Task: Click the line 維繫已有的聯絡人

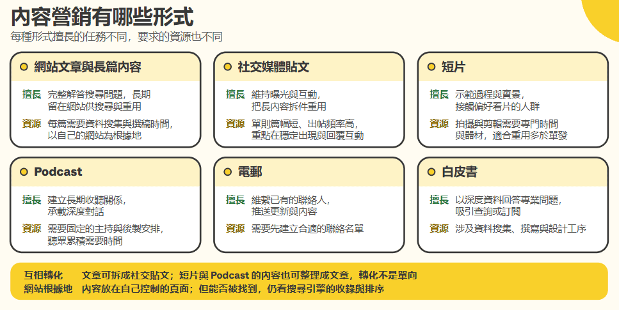Action: 289,200
